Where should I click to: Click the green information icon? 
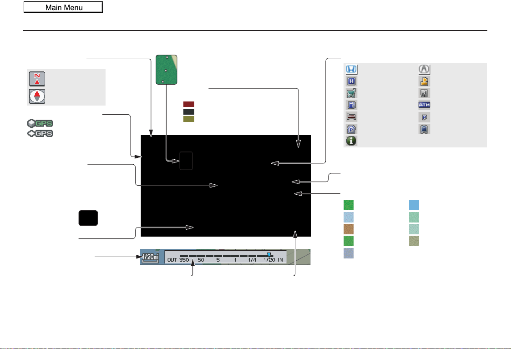coord(351,141)
